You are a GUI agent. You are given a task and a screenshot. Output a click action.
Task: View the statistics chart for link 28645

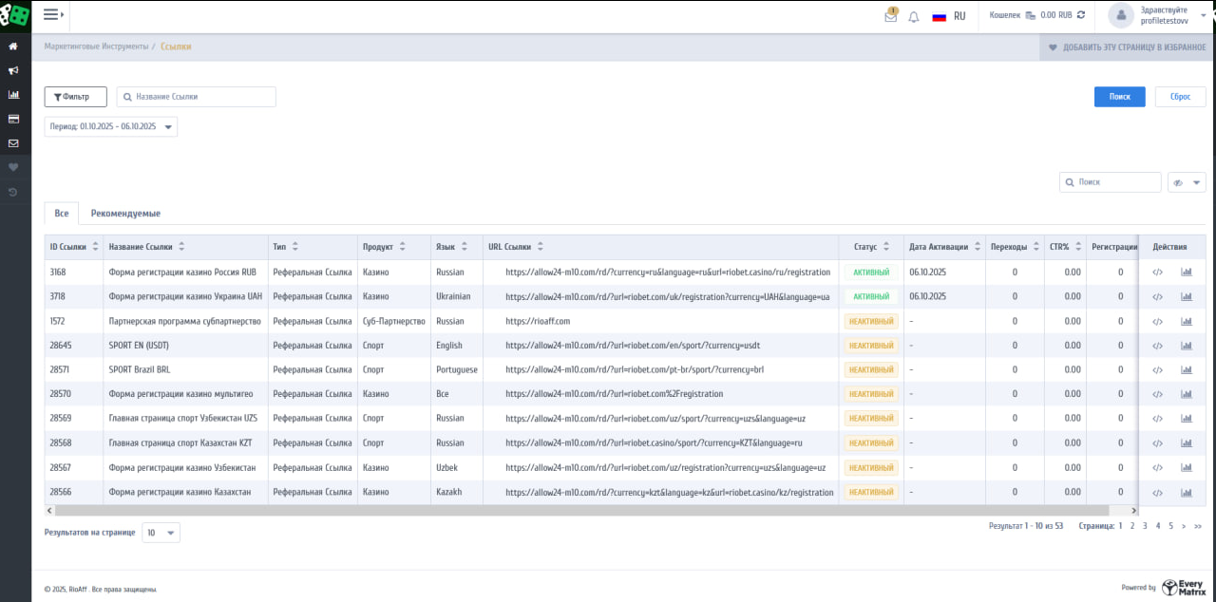pos(1186,346)
